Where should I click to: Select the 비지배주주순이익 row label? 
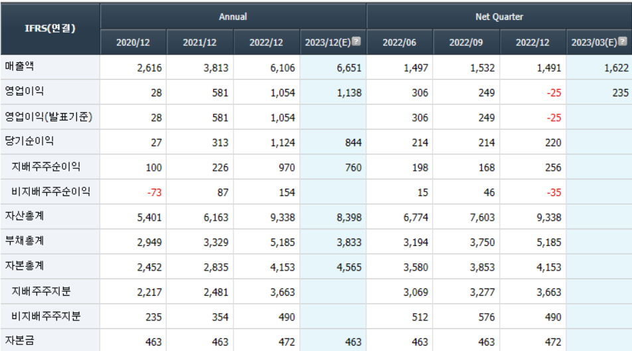tap(50, 191)
